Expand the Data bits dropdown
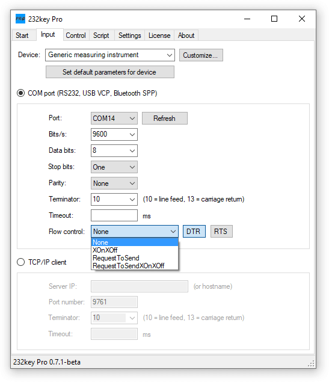Image resolution: width=329 pixels, height=382 pixels. (x=114, y=150)
